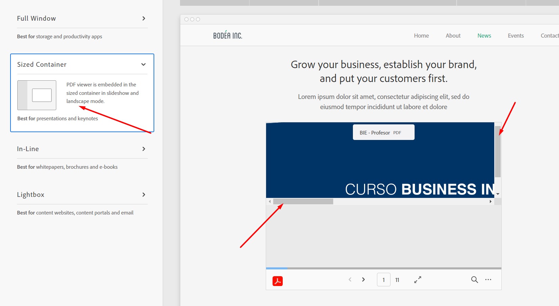559x306 pixels.
Task: Click the Sized Container preview illustration
Action: (x=36, y=95)
